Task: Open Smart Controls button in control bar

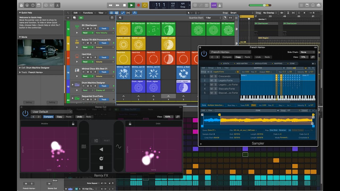Action: tap(46, 5)
